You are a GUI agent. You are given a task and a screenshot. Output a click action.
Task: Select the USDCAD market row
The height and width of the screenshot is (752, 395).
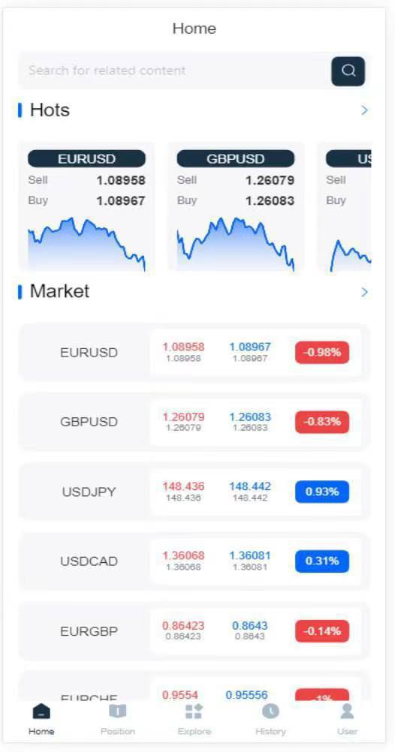tap(194, 561)
